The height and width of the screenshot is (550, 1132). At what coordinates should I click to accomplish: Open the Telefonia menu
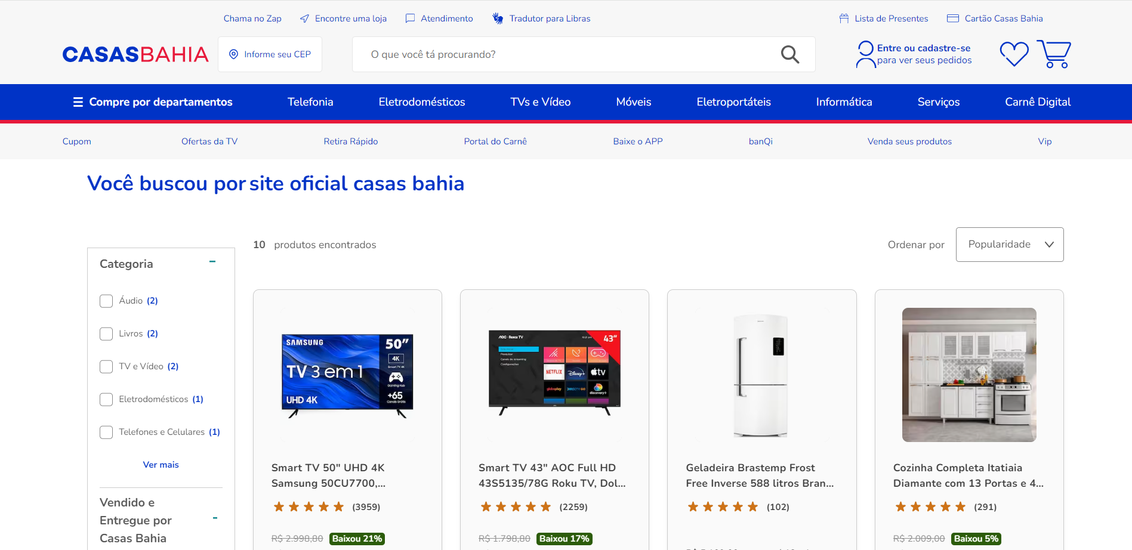pos(310,102)
